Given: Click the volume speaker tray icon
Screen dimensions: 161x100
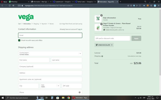Looking at the screenshot, I should 141,98.
